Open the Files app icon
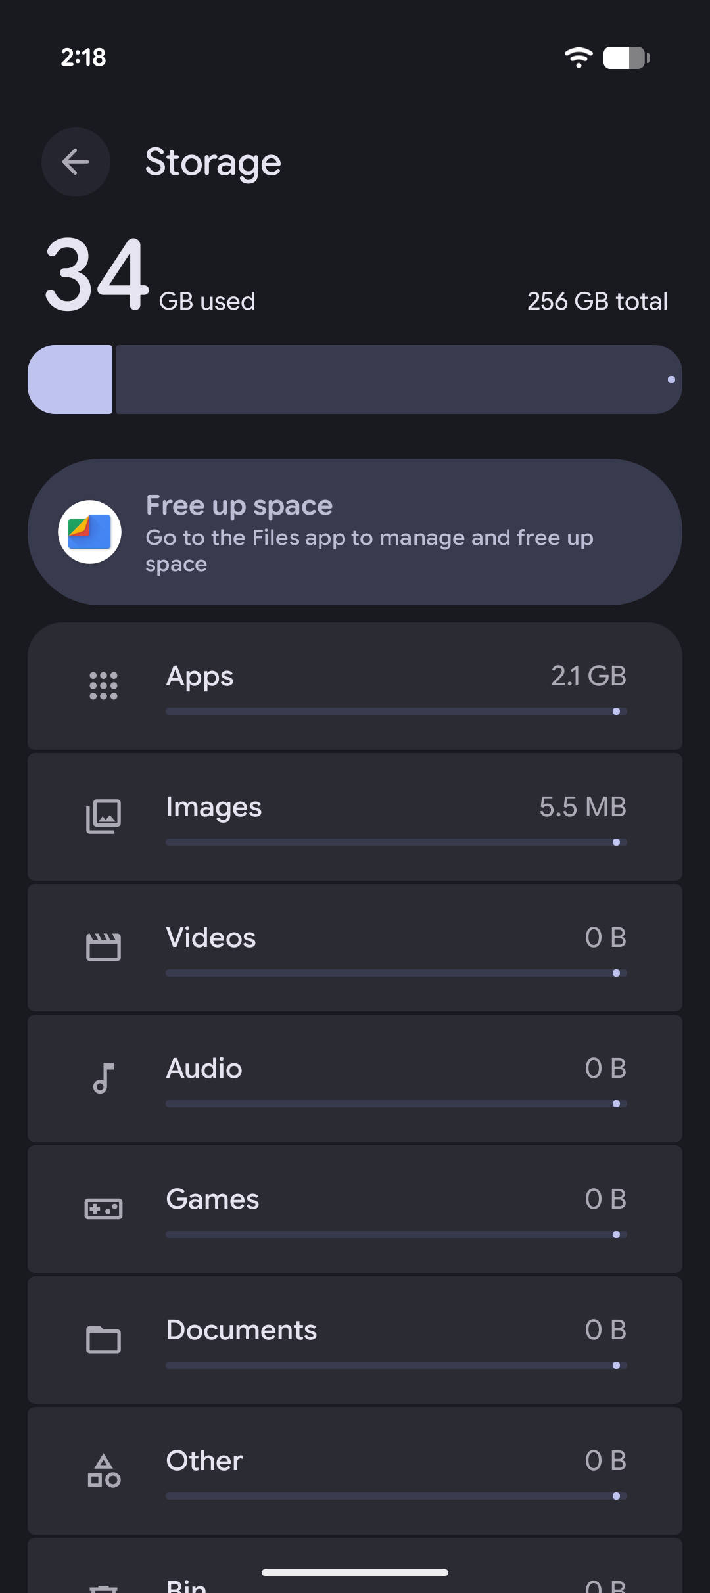Viewport: 710px width, 1593px height. pyautogui.click(x=89, y=532)
